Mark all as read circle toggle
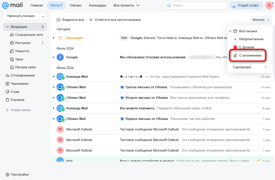This screenshot has width=275, height=180. pyautogui.click(x=91, y=20)
